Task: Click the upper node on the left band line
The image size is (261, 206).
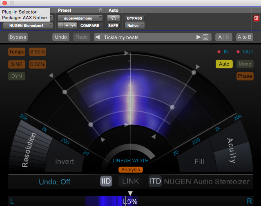Action: coord(65,92)
